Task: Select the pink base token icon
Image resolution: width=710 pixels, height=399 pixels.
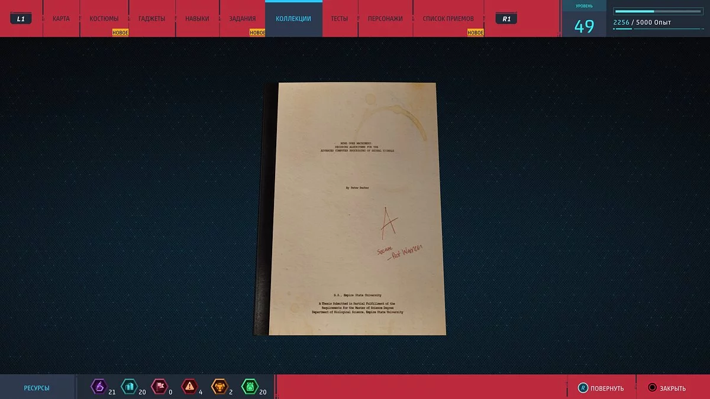Action: [x=159, y=387]
